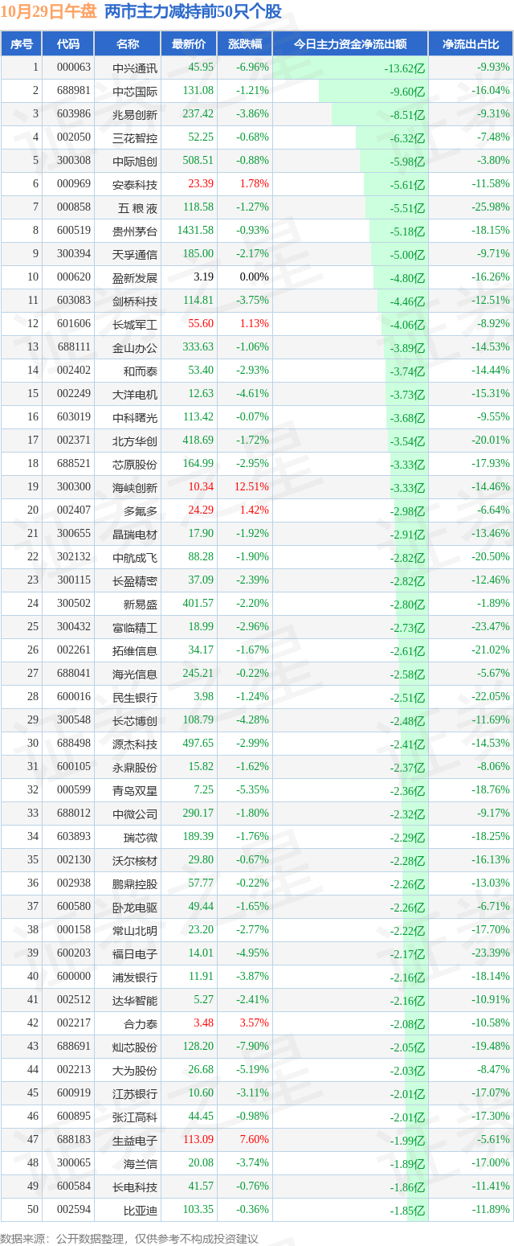Click the date 10月29日午盘
Screen dimensions: 514x1246
pos(49,11)
